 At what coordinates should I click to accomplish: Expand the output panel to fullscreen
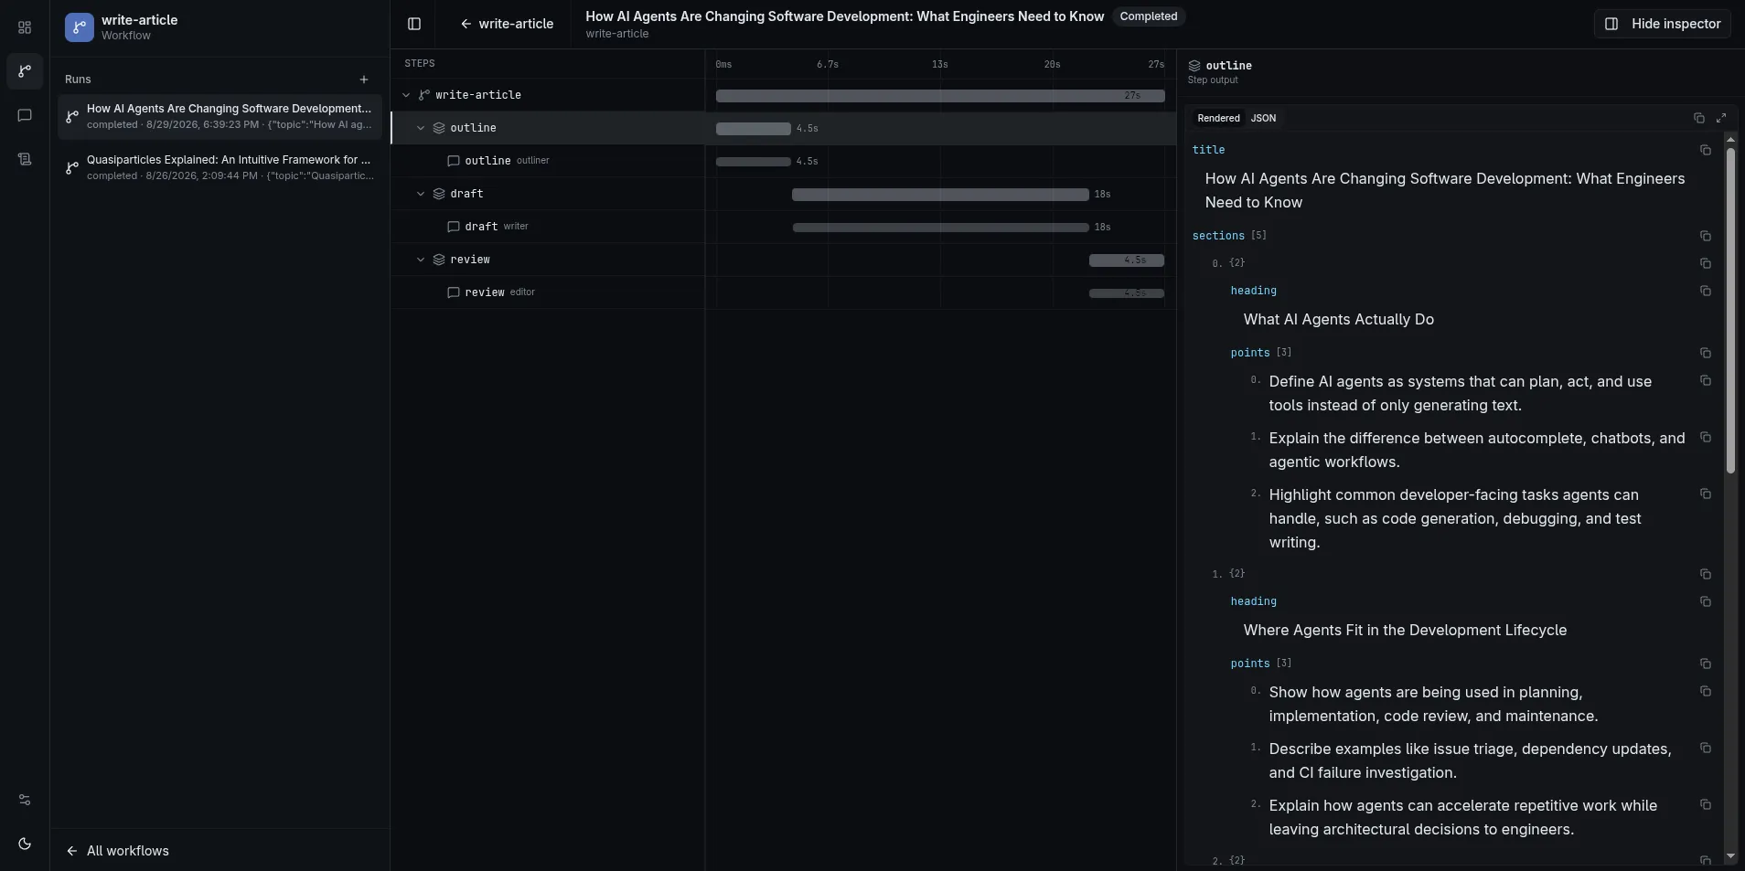pyautogui.click(x=1721, y=118)
